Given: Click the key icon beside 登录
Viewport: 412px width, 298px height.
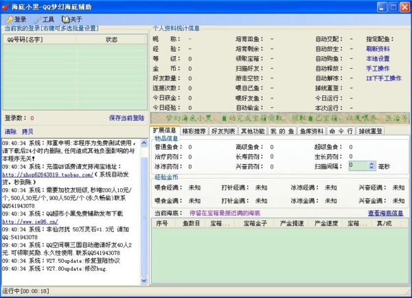Looking at the screenshot, I should (x=10, y=19).
